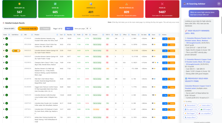Go to Next page of results

click(69, 29)
